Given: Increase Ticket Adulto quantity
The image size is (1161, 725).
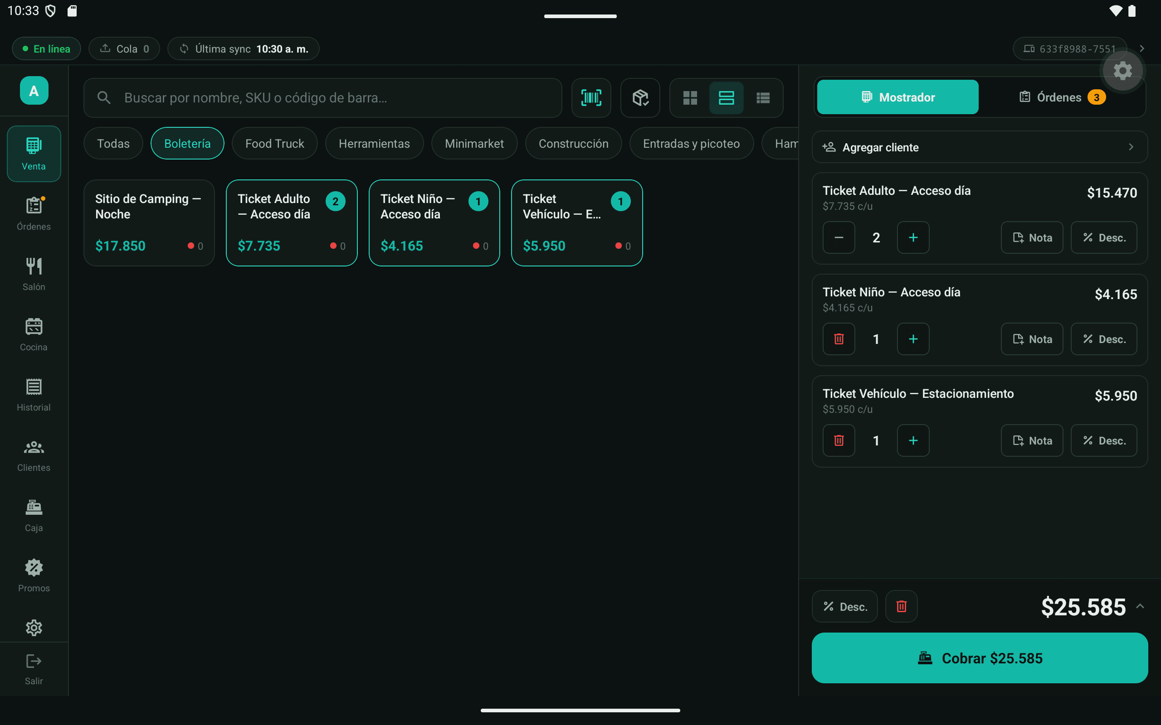Looking at the screenshot, I should (x=913, y=237).
